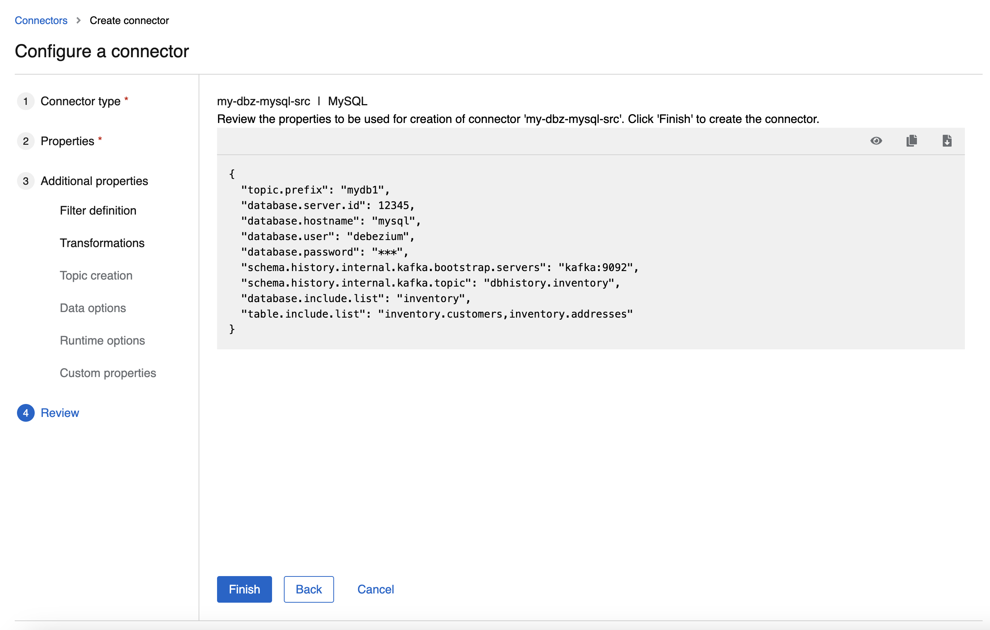Click the step 4 Review circle

click(x=25, y=413)
